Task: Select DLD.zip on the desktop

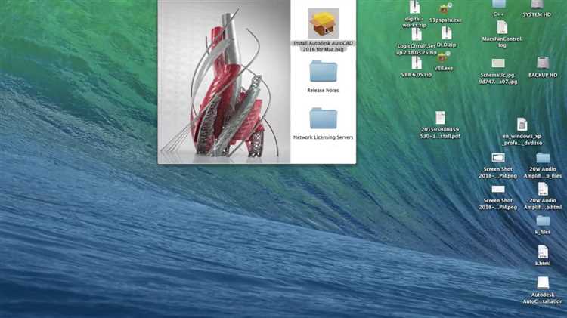Action: click(447, 33)
